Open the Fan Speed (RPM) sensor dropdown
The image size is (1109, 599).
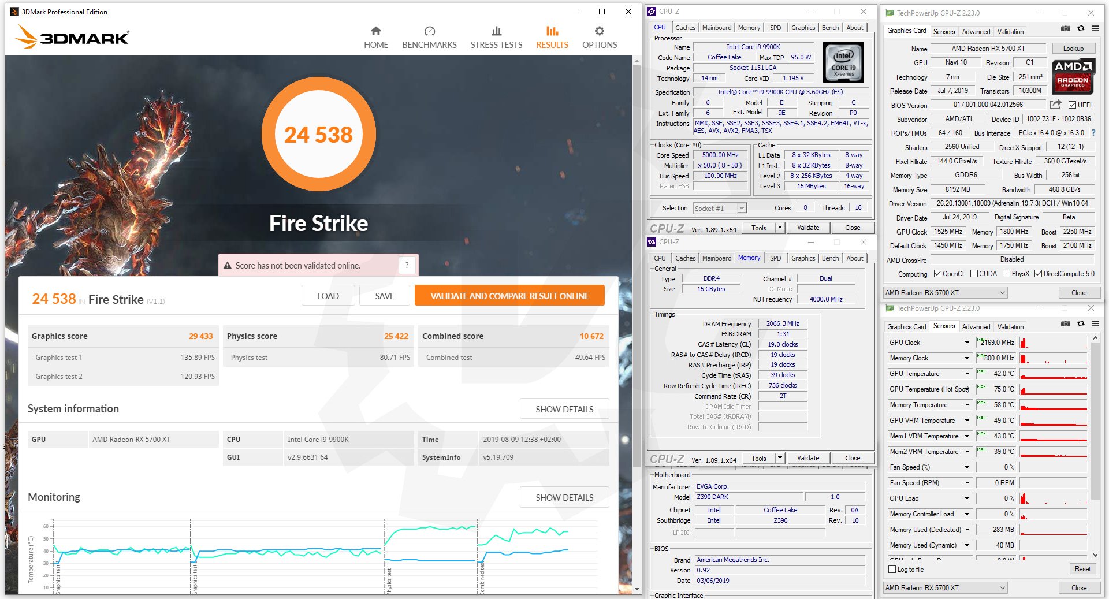pyautogui.click(x=967, y=483)
